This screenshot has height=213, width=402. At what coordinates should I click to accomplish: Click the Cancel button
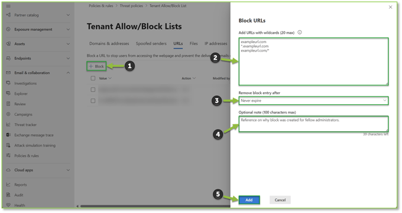click(x=280, y=200)
